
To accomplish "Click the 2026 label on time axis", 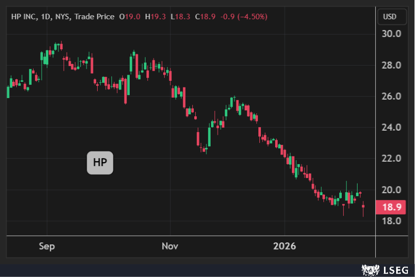I will point(284,247).
